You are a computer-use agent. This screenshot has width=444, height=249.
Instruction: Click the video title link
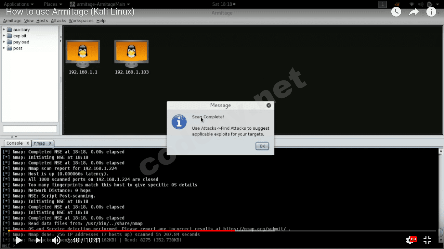pyautogui.click(x=70, y=12)
